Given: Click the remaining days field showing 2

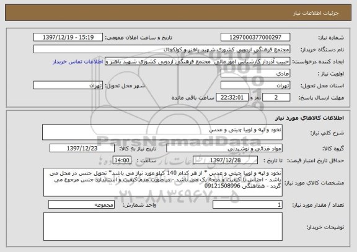Looking at the screenshot, I should (x=276, y=97).
